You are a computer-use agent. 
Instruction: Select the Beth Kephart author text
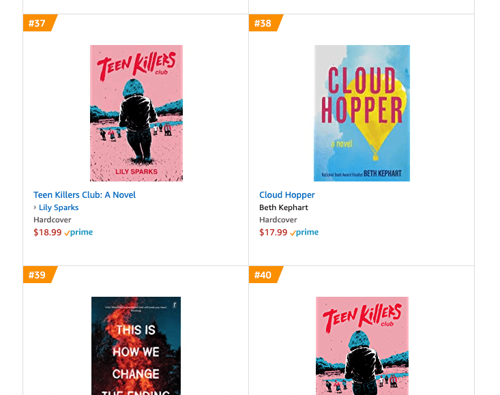tap(284, 207)
